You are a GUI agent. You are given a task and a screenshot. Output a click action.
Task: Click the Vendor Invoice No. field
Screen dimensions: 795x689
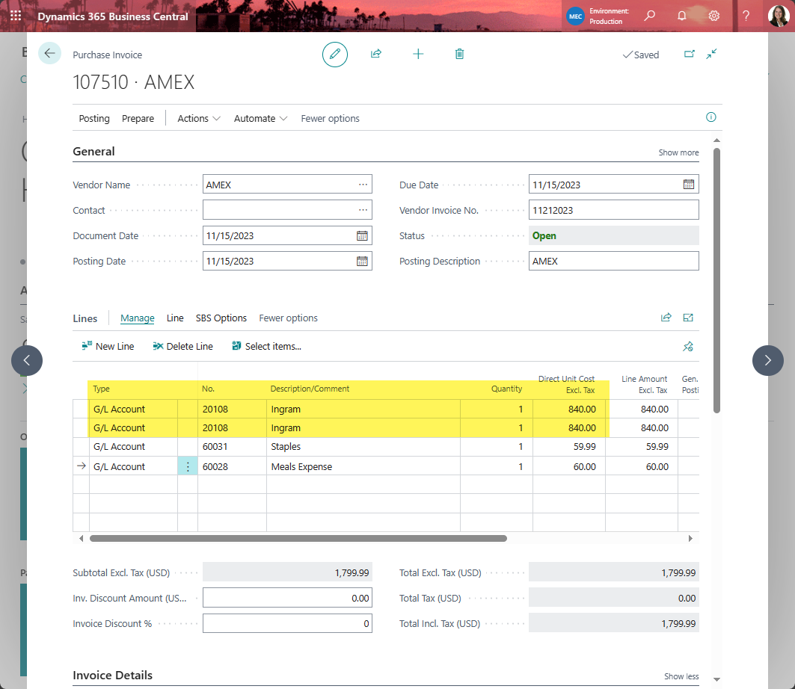point(613,210)
